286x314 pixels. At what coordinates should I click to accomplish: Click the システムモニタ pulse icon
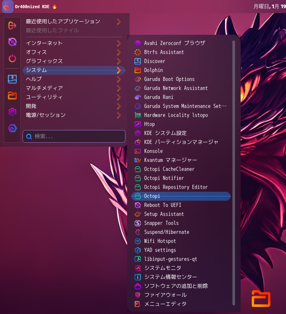point(138,268)
